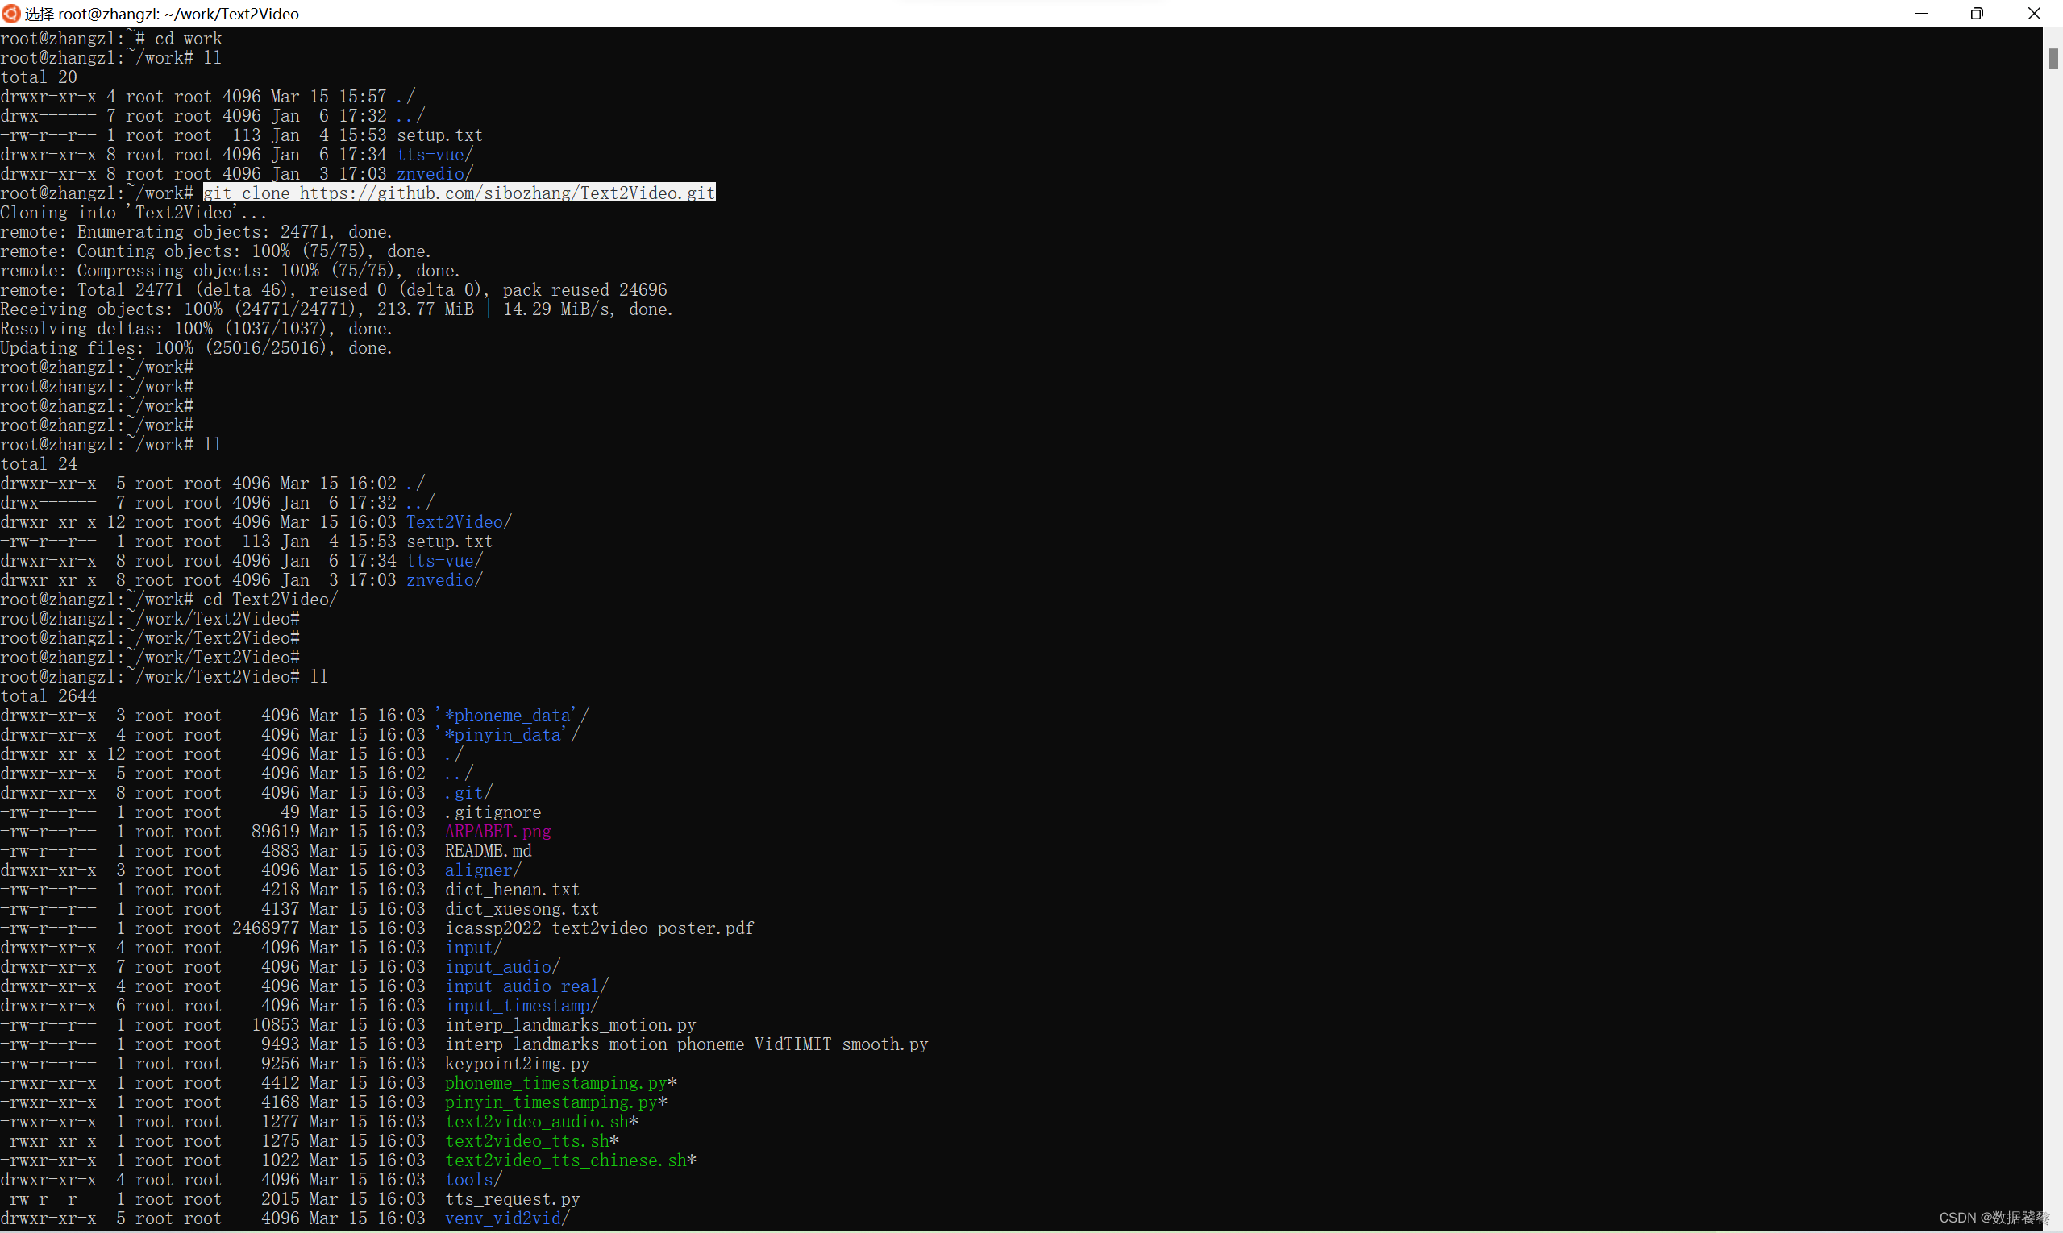Click the README.md file name

(488, 851)
